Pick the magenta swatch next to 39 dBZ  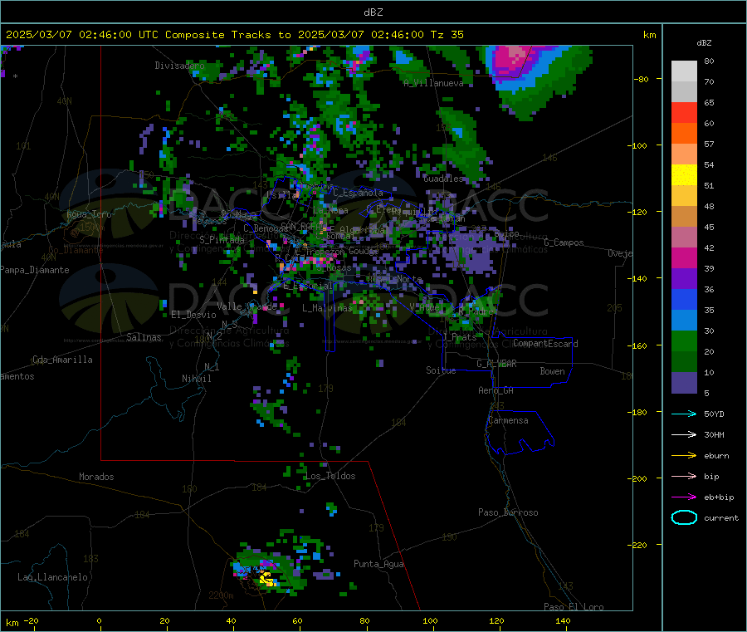click(684, 257)
